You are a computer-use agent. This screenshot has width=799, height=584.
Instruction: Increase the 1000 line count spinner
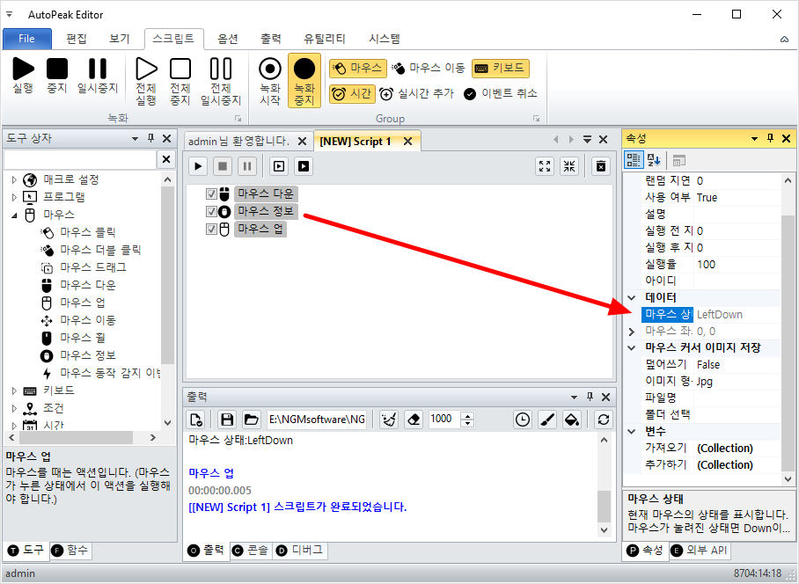[x=467, y=415]
